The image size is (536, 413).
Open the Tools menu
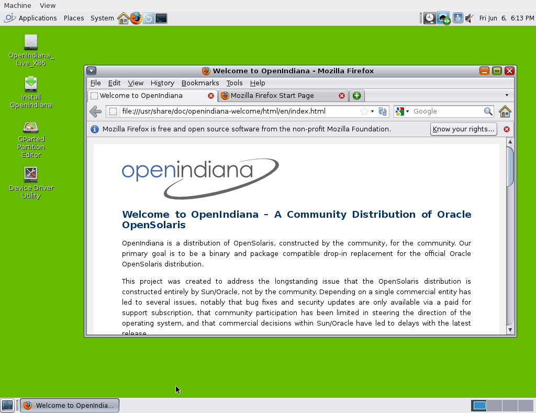point(234,83)
